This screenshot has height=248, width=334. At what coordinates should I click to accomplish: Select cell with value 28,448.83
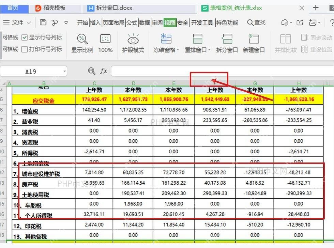click(299, 214)
